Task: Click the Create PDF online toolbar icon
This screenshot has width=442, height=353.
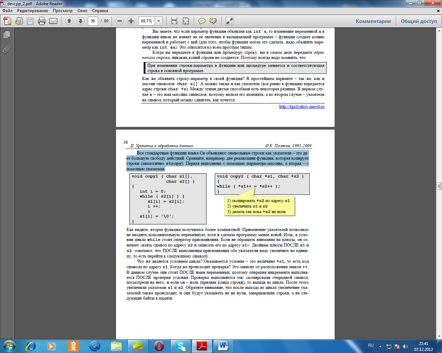Action: [x=8, y=21]
